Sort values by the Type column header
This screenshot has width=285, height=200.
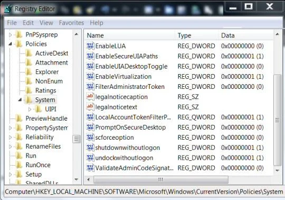coord(197,35)
